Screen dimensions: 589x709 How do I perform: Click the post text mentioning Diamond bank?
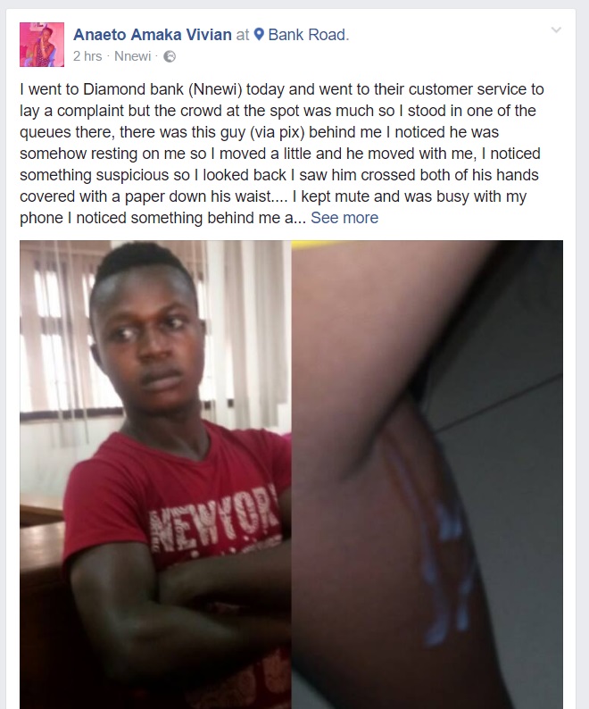click(281, 154)
